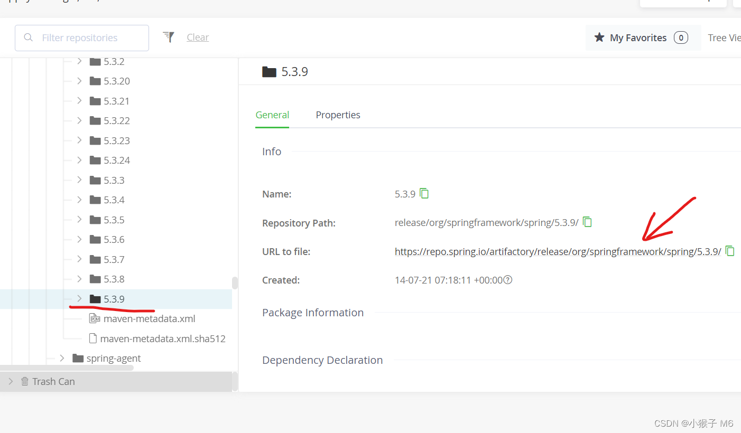The image size is (741, 433).
Task: Click the help icon beside Created date
Action: pos(508,280)
